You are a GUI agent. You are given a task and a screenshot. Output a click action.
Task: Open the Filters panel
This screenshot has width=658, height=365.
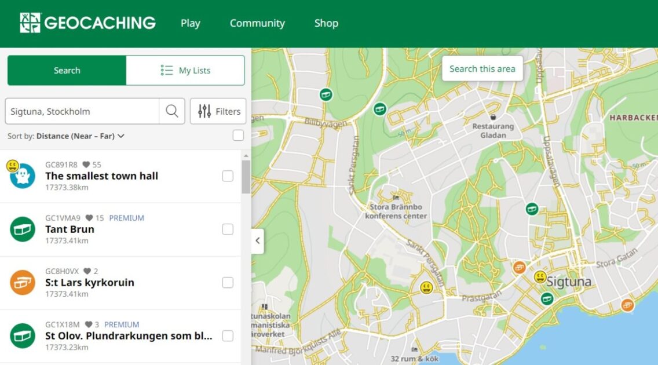coord(218,111)
